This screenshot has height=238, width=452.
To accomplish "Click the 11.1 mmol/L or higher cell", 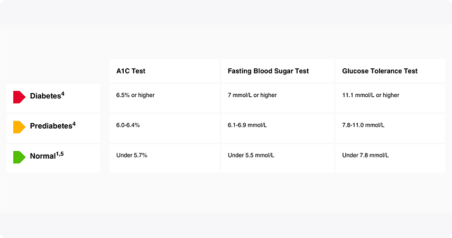I will pos(390,98).
